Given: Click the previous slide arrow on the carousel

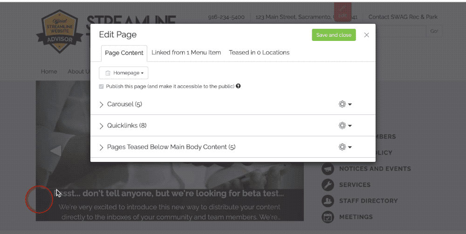Looking at the screenshot, I should point(55,151).
